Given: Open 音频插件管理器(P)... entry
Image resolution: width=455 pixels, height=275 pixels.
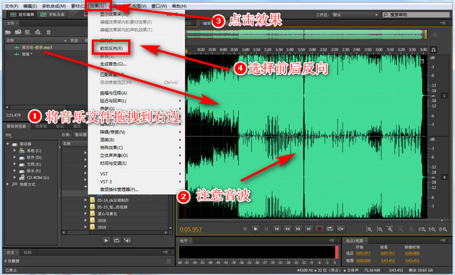Looking at the screenshot, I should pos(119,189).
